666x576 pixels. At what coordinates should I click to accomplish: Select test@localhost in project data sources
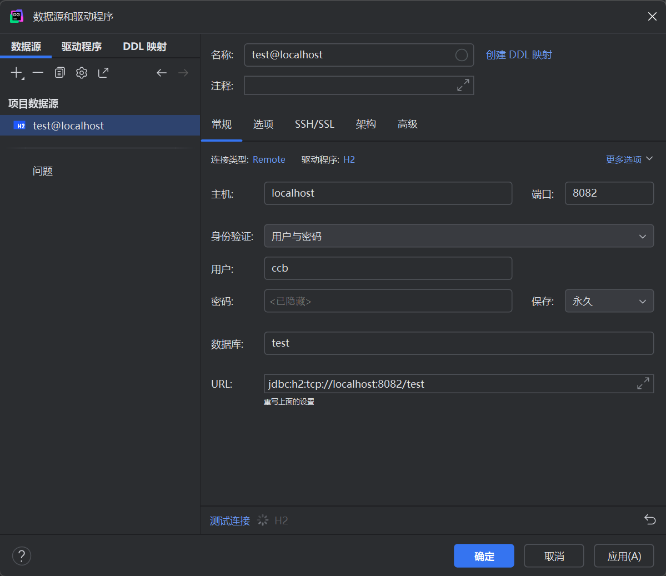pos(100,126)
